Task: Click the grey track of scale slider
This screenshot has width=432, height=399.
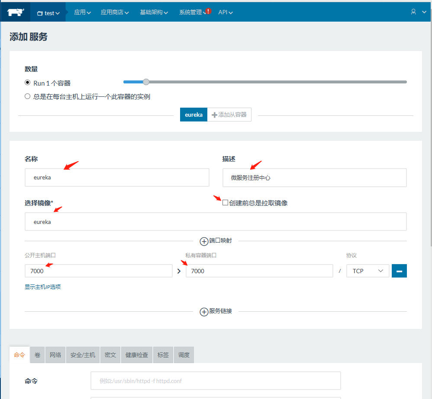Action: tap(278, 82)
